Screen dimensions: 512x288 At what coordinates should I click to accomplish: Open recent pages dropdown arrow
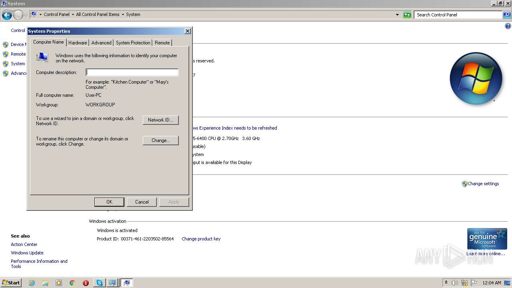pyautogui.click(x=26, y=15)
